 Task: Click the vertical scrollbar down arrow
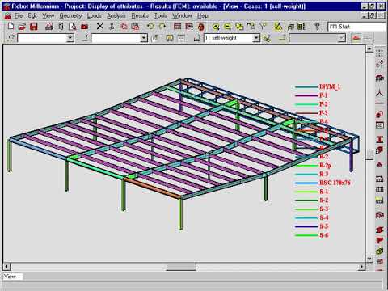tap(369, 259)
